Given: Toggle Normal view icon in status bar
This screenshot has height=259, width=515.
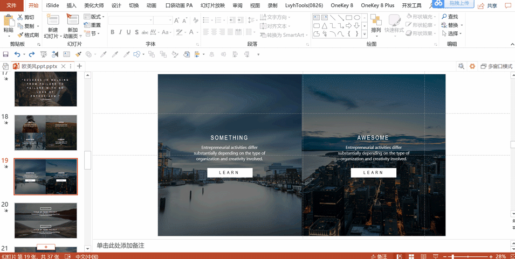Looking at the screenshot, I should 399,256.
